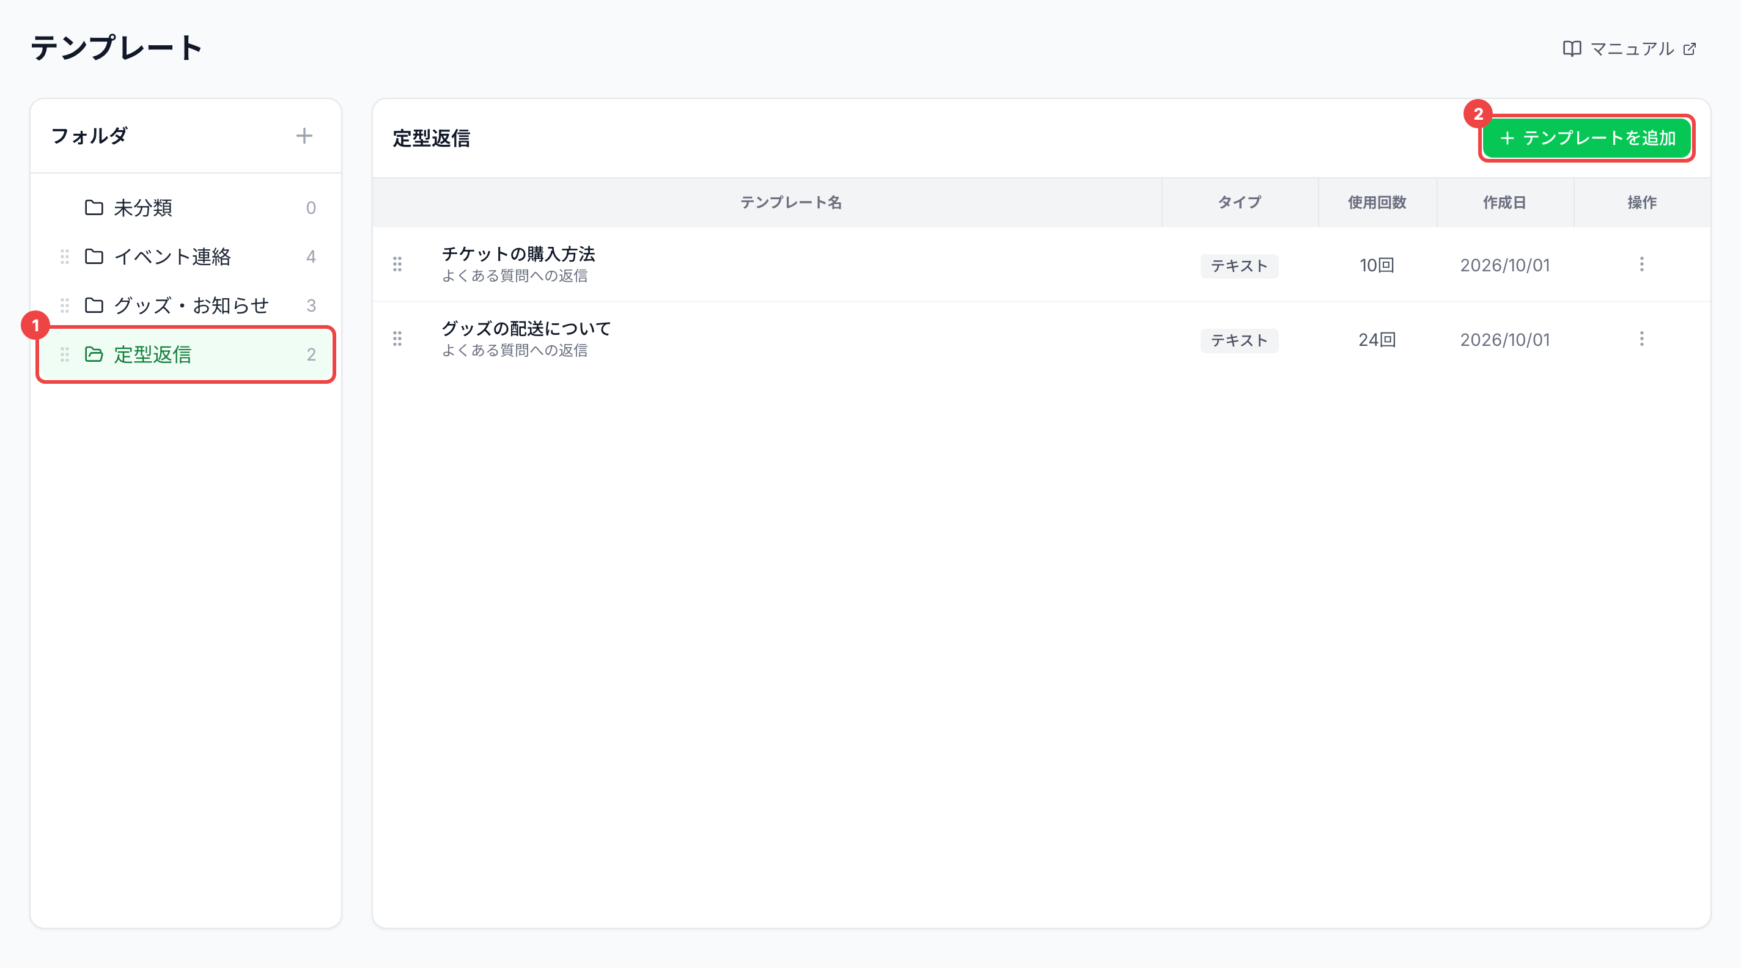Click the open-folder icon beside 定型返信
The height and width of the screenshot is (968, 1741).
tap(94, 354)
